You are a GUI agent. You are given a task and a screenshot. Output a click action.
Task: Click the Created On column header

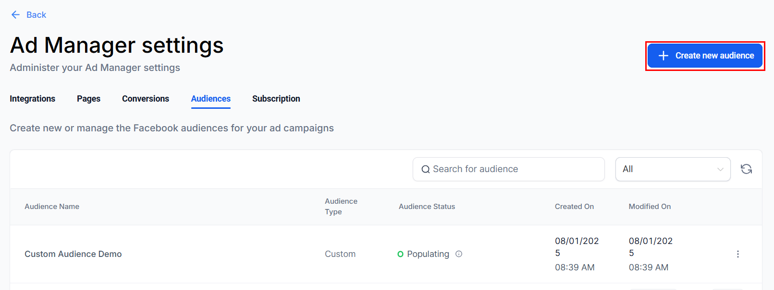[x=574, y=207]
